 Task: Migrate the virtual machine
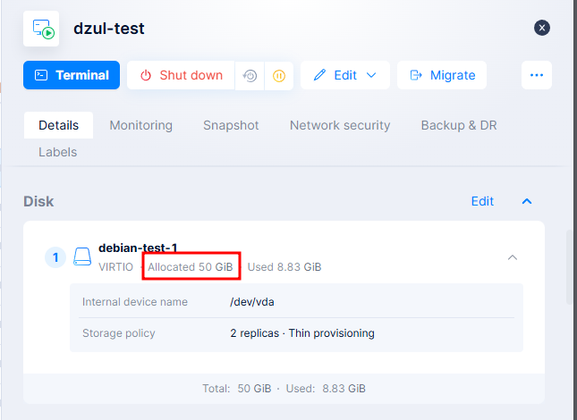[x=442, y=76]
